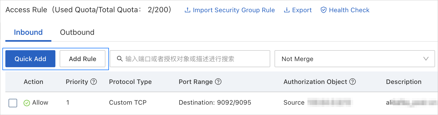Switch to the Inbound tab
This screenshot has width=438, height=115.
(28, 32)
